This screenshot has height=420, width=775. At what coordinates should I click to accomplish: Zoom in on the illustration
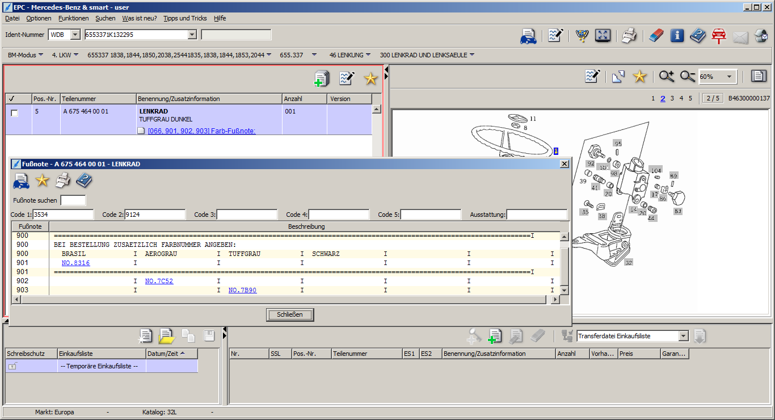pos(667,76)
